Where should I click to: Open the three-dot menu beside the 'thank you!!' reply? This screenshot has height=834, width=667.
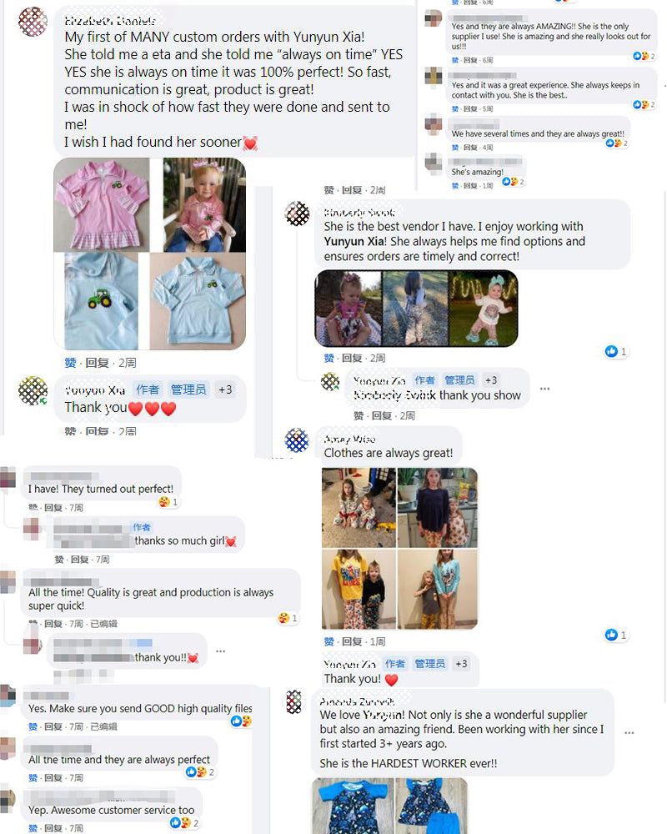pos(220,651)
